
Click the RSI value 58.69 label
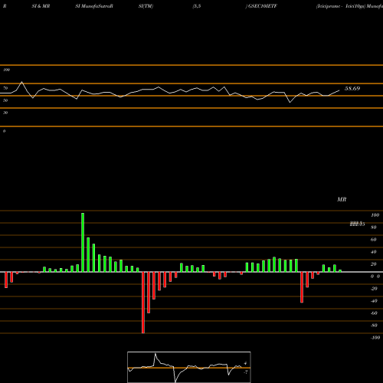click(352, 89)
